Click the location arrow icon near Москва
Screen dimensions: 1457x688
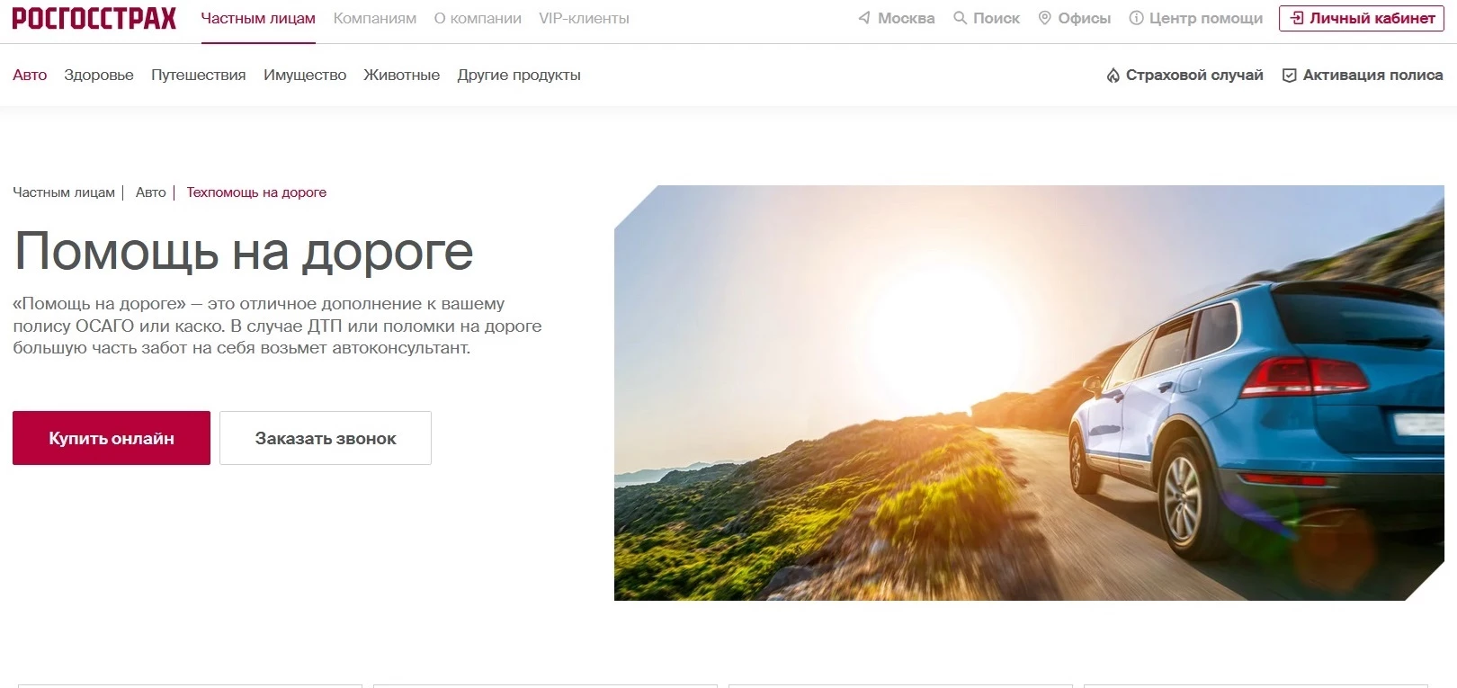pos(864,18)
